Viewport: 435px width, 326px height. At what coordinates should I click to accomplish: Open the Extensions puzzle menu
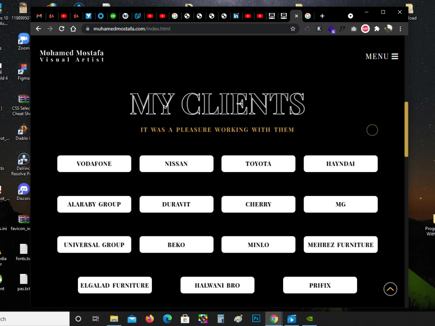pyautogui.click(x=377, y=29)
